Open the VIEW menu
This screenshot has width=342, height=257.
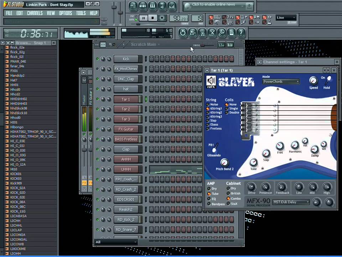click(x=51, y=13)
